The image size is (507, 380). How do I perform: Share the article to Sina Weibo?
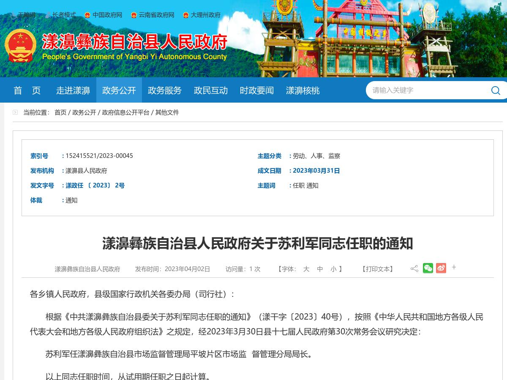pyautogui.click(x=441, y=268)
